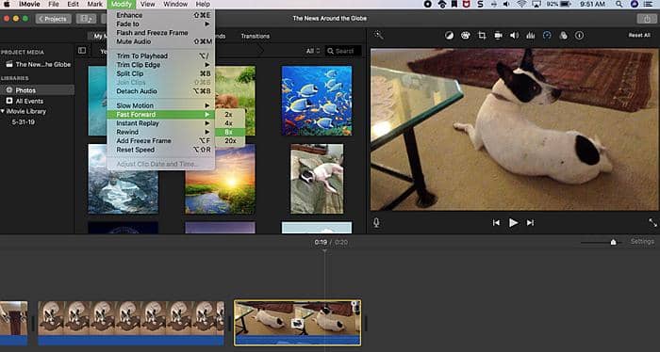Open the stabilization camera tool
This screenshot has width=660, height=352.
click(498, 36)
